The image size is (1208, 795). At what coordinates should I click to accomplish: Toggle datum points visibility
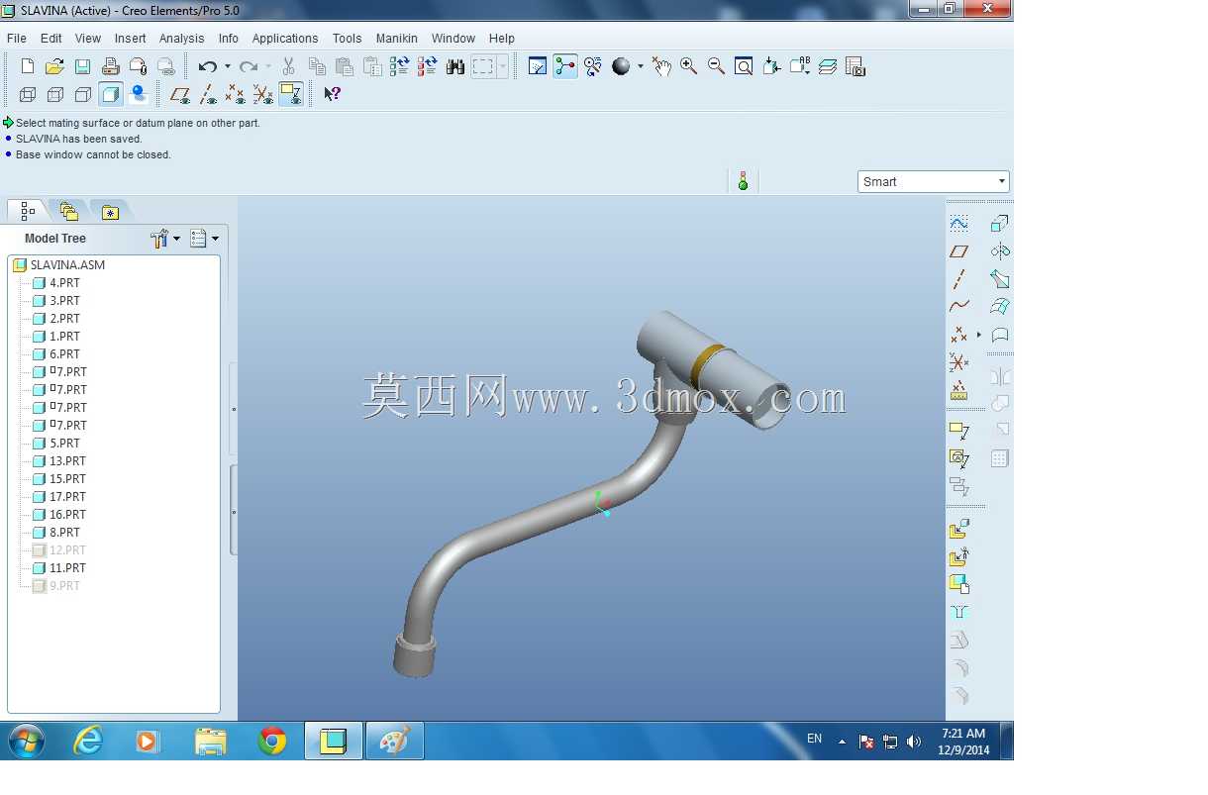coord(235,94)
